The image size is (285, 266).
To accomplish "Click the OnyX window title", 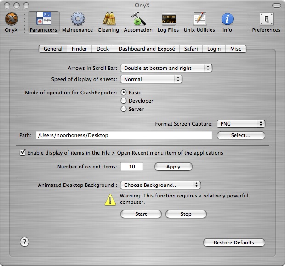I will tap(142, 5).
